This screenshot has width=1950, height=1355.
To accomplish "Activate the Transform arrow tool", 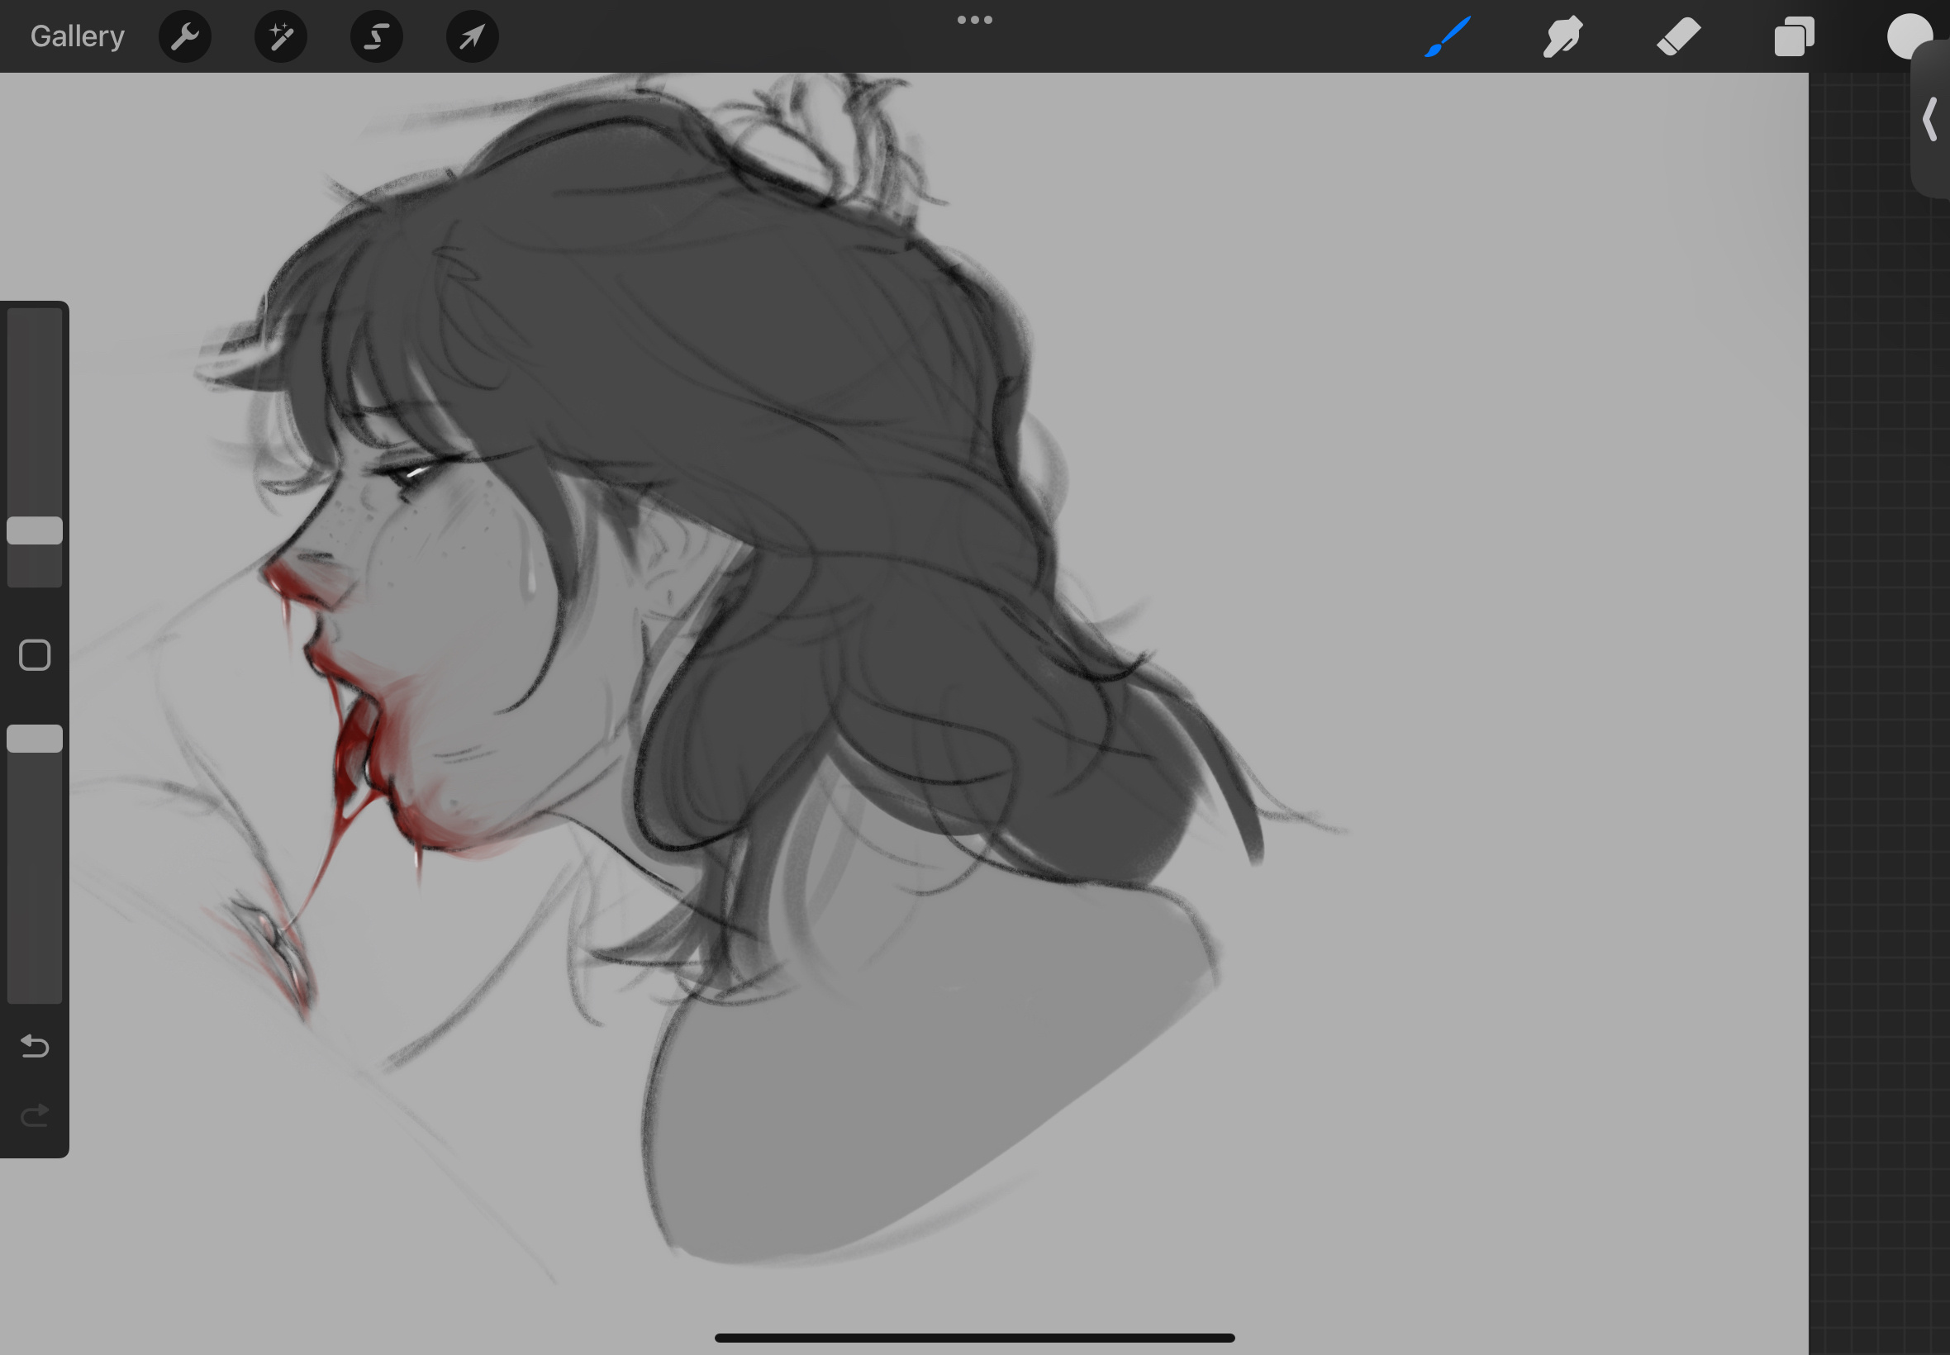I will coord(472,36).
